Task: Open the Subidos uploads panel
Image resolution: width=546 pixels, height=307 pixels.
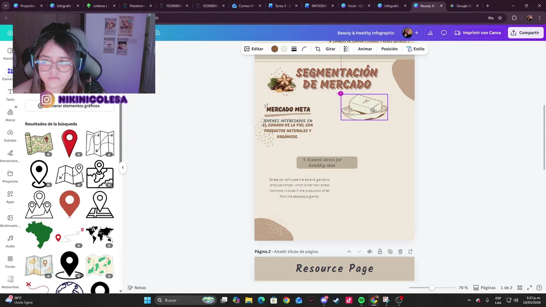Action: [10, 136]
